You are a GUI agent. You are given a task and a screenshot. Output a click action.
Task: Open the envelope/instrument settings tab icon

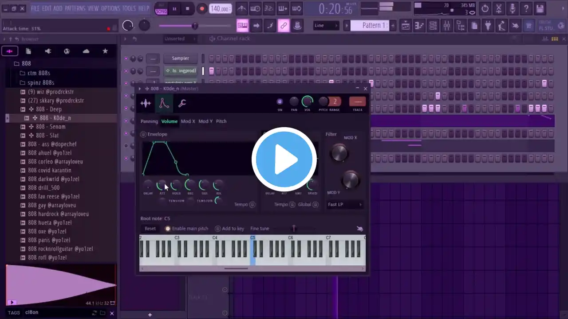164,103
